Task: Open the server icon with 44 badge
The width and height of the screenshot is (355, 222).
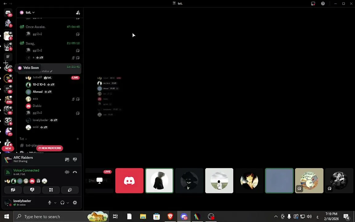Action: (x=8, y=78)
